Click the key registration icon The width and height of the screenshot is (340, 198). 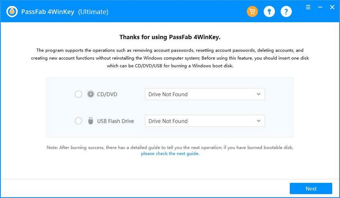coord(269,12)
